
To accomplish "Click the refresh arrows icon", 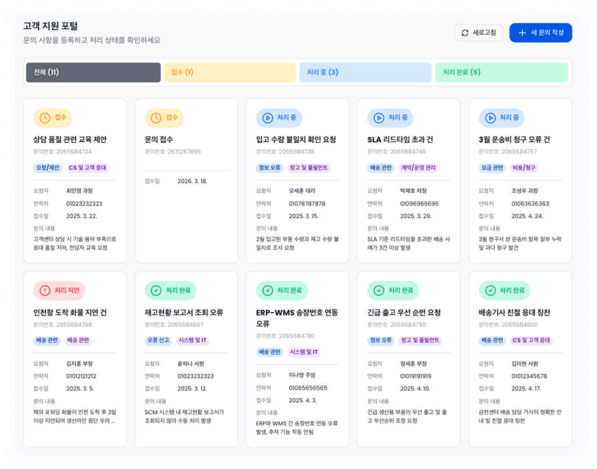I will [465, 33].
